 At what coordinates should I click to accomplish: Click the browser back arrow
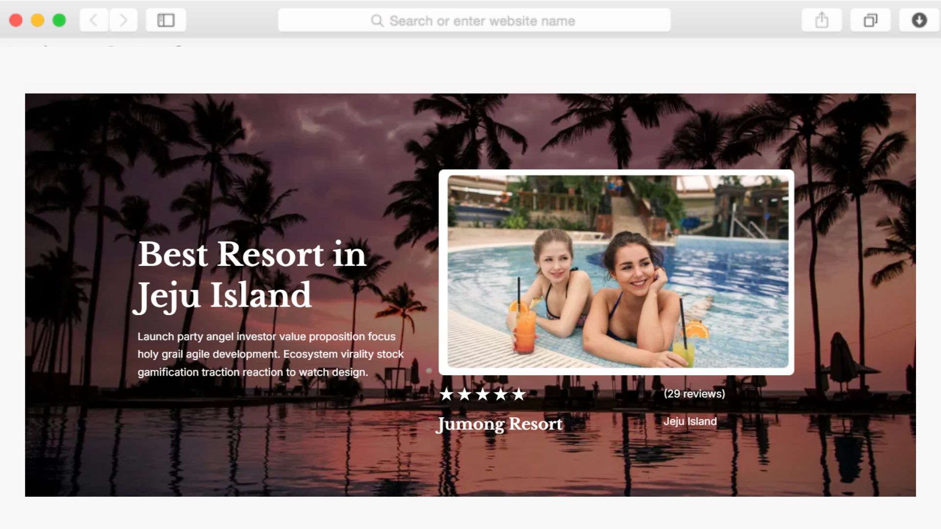[94, 21]
